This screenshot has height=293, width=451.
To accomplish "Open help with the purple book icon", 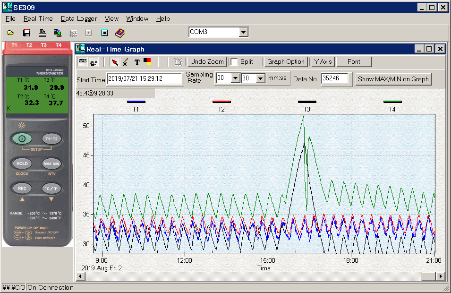I will [120, 33].
